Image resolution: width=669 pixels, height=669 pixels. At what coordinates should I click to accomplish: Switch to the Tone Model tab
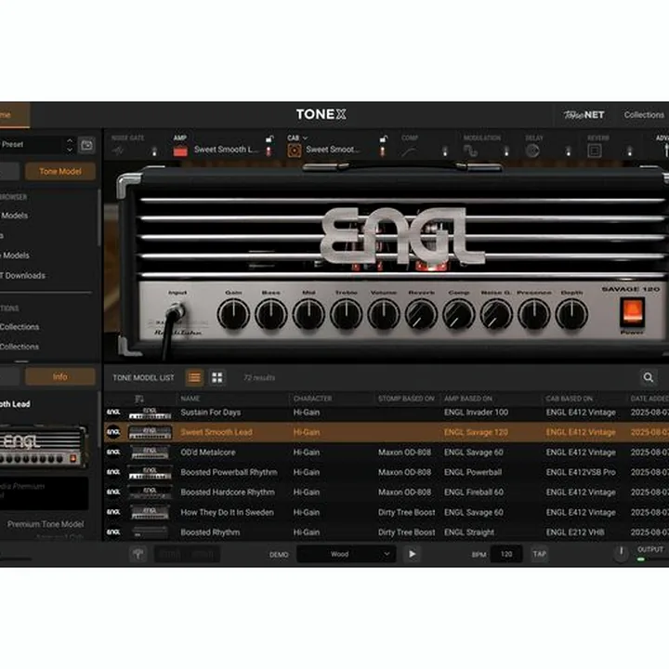(60, 172)
